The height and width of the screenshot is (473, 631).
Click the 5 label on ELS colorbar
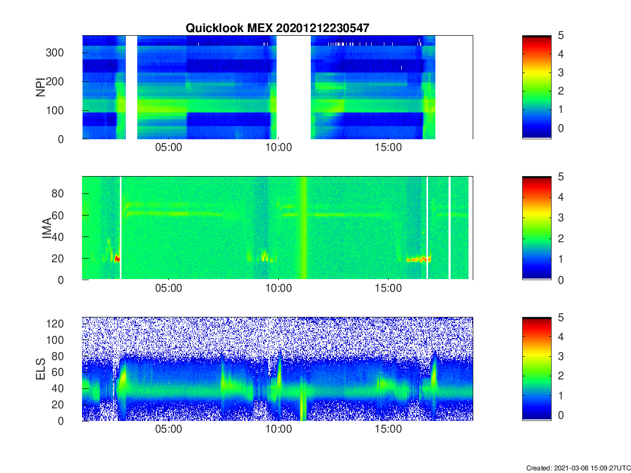[x=560, y=317]
